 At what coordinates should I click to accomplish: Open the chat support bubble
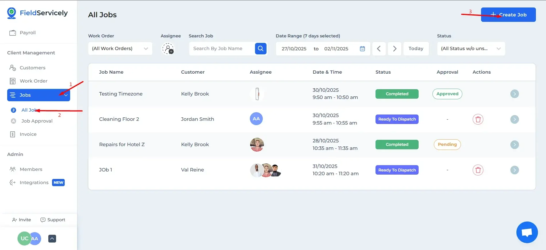click(527, 232)
